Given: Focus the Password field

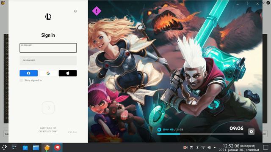Looking at the screenshot, I should point(48,60).
